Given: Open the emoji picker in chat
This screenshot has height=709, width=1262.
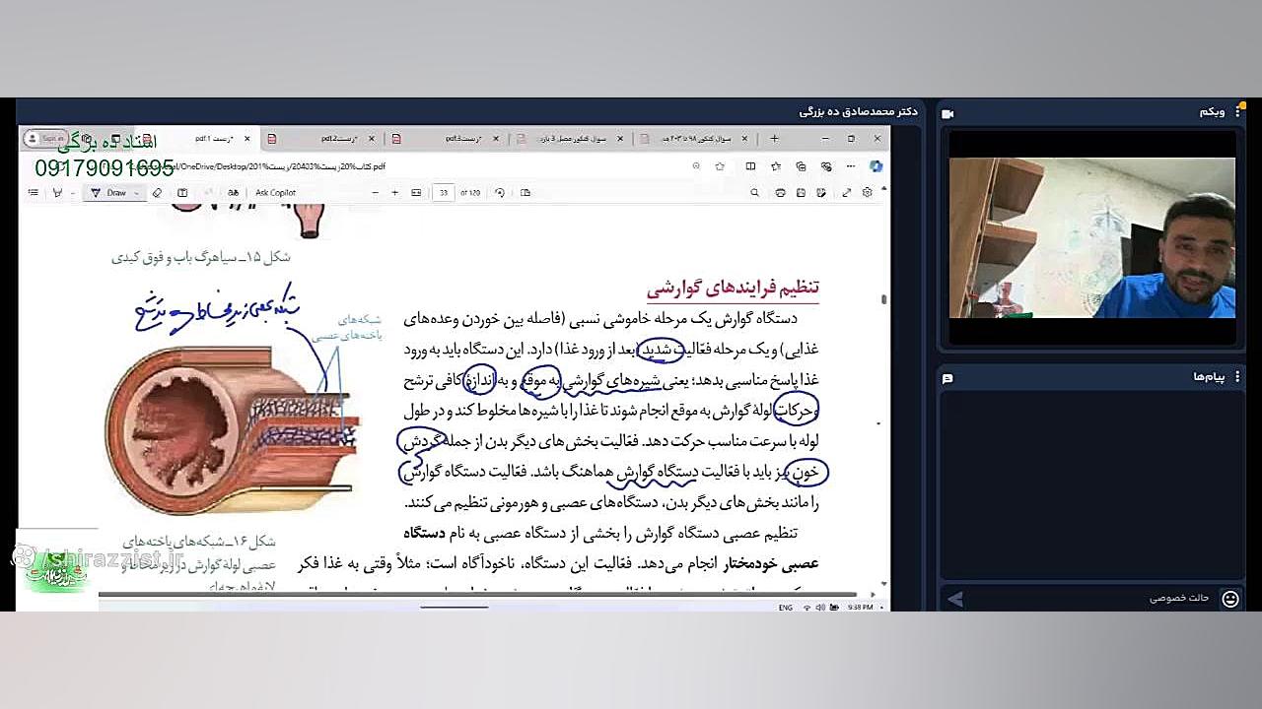Looking at the screenshot, I should click(x=1229, y=599).
